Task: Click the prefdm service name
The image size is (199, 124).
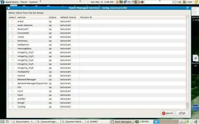Action: click(21, 99)
